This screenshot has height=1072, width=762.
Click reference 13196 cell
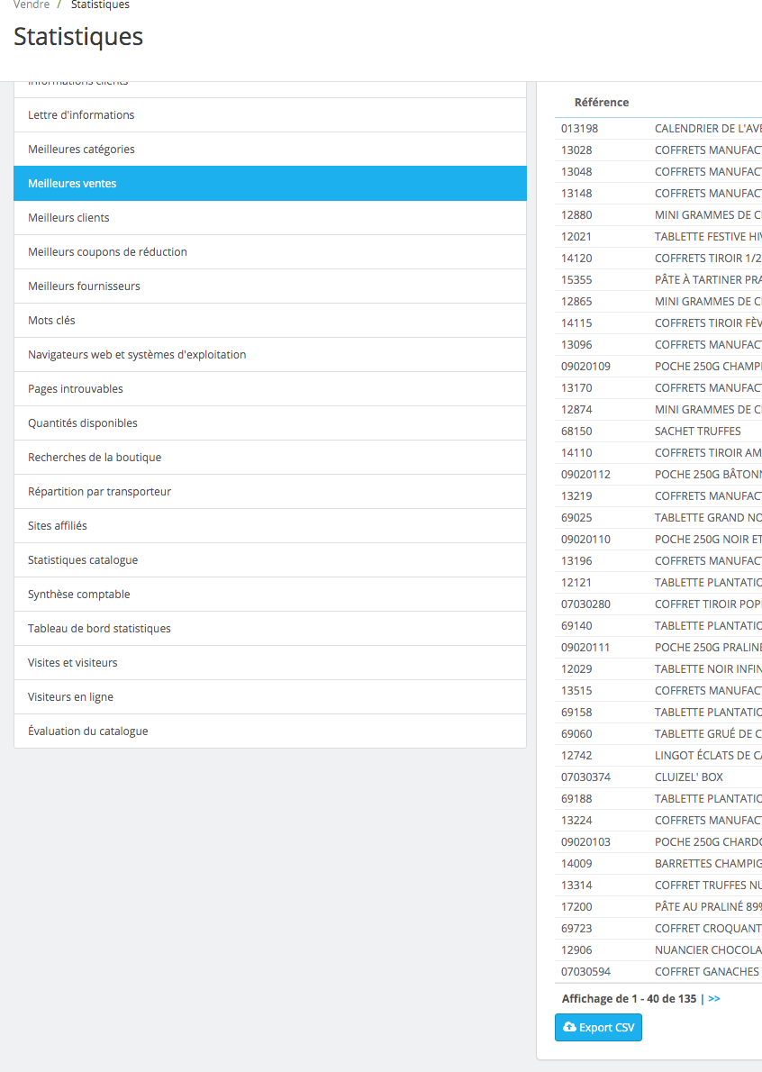click(x=576, y=560)
